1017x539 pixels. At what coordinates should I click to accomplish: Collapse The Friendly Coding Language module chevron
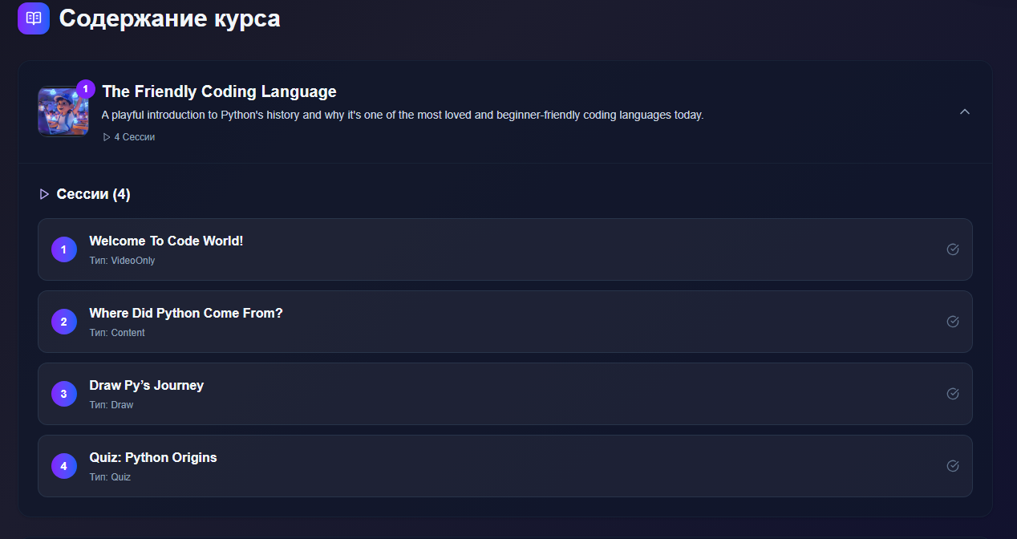[965, 111]
